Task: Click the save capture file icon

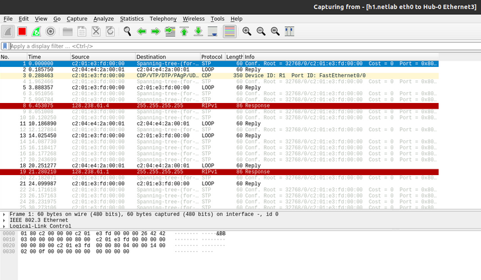Action: tap(82, 32)
